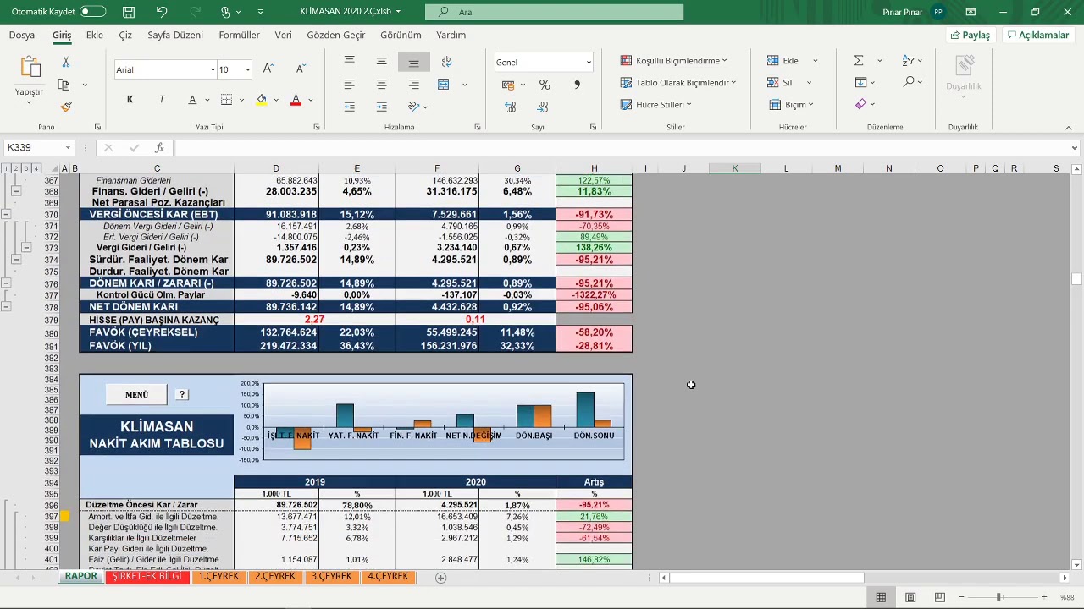The width and height of the screenshot is (1084, 609).
Task: Click the yellow fill color button
Action: click(262, 100)
